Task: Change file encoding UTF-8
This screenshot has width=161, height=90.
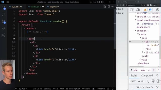Action: pyautogui.click(x=56, y=89)
